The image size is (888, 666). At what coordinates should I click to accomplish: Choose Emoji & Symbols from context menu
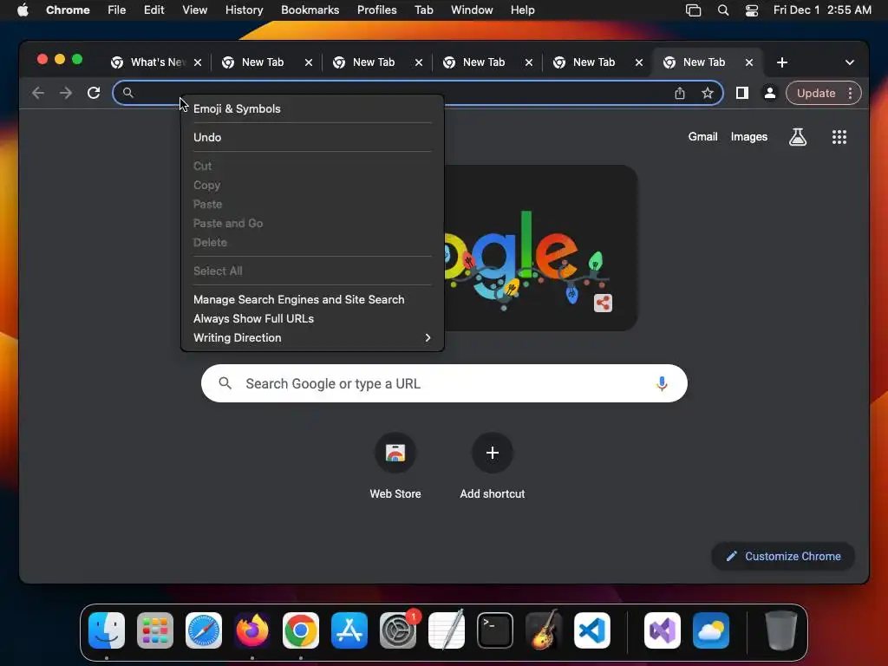pyautogui.click(x=312, y=108)
